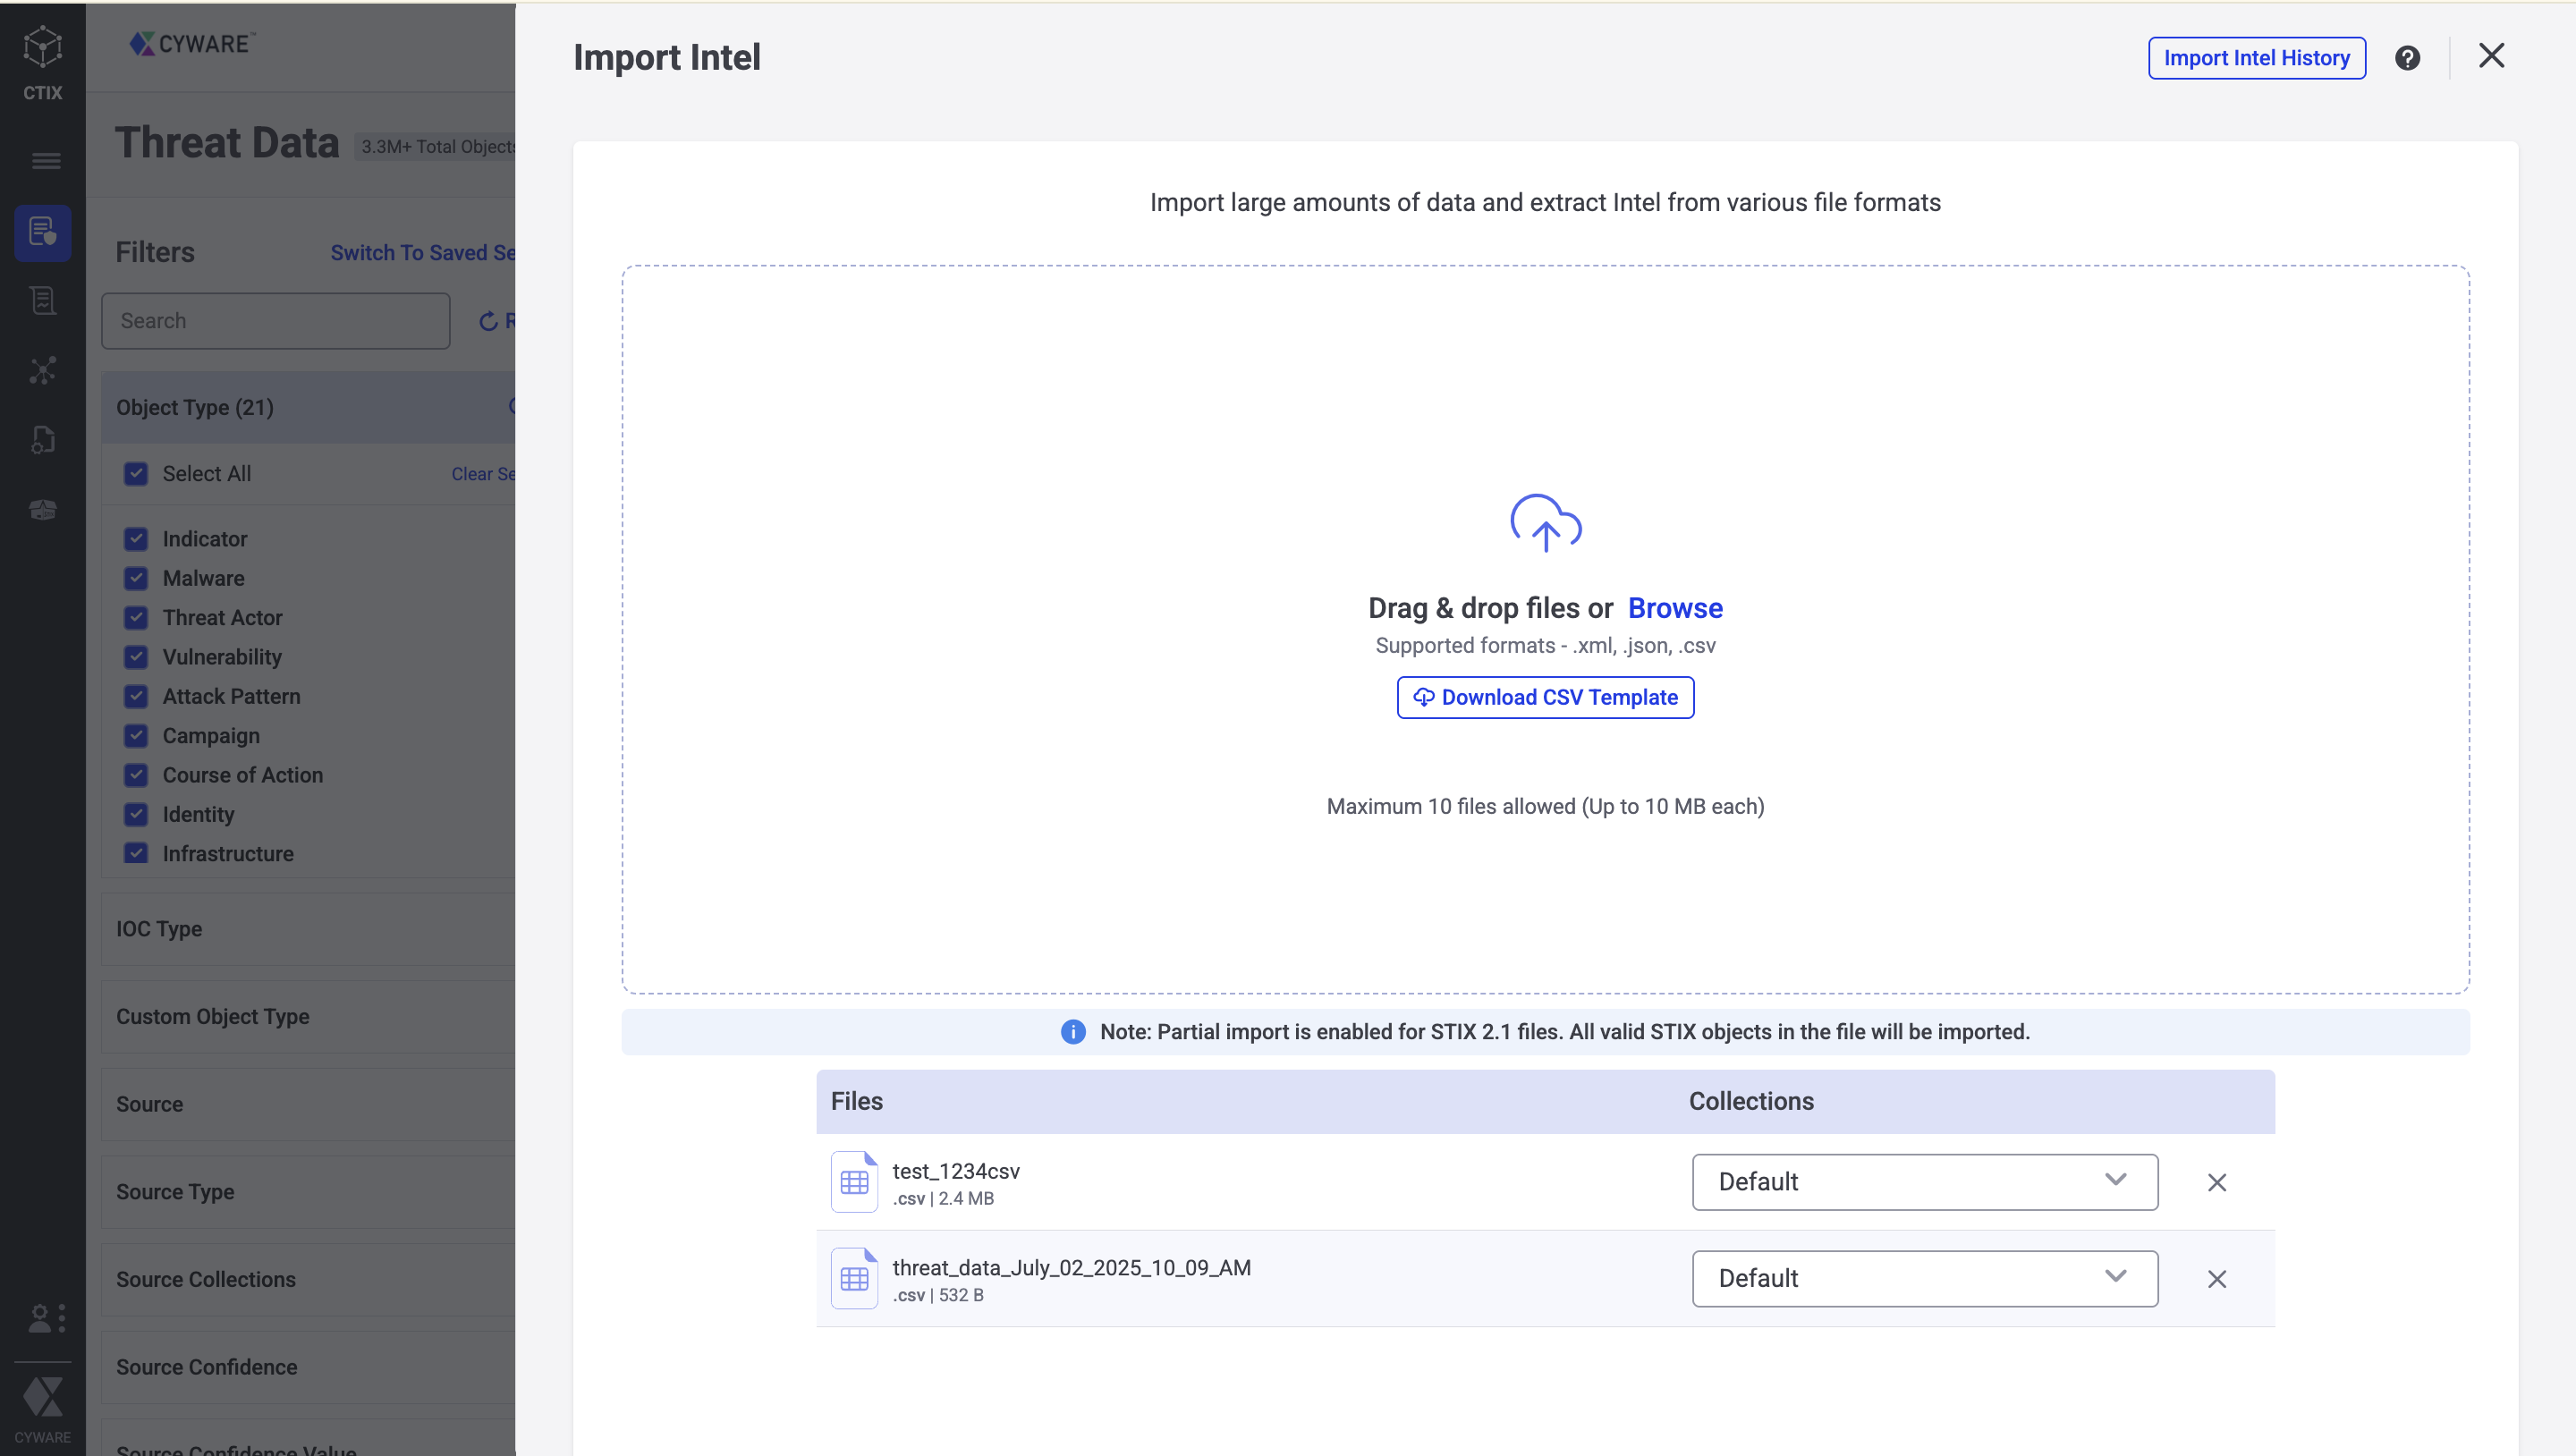Click Download CSV Template button
Viewport: 2576px width, 1456px height.
point(1545,697)
